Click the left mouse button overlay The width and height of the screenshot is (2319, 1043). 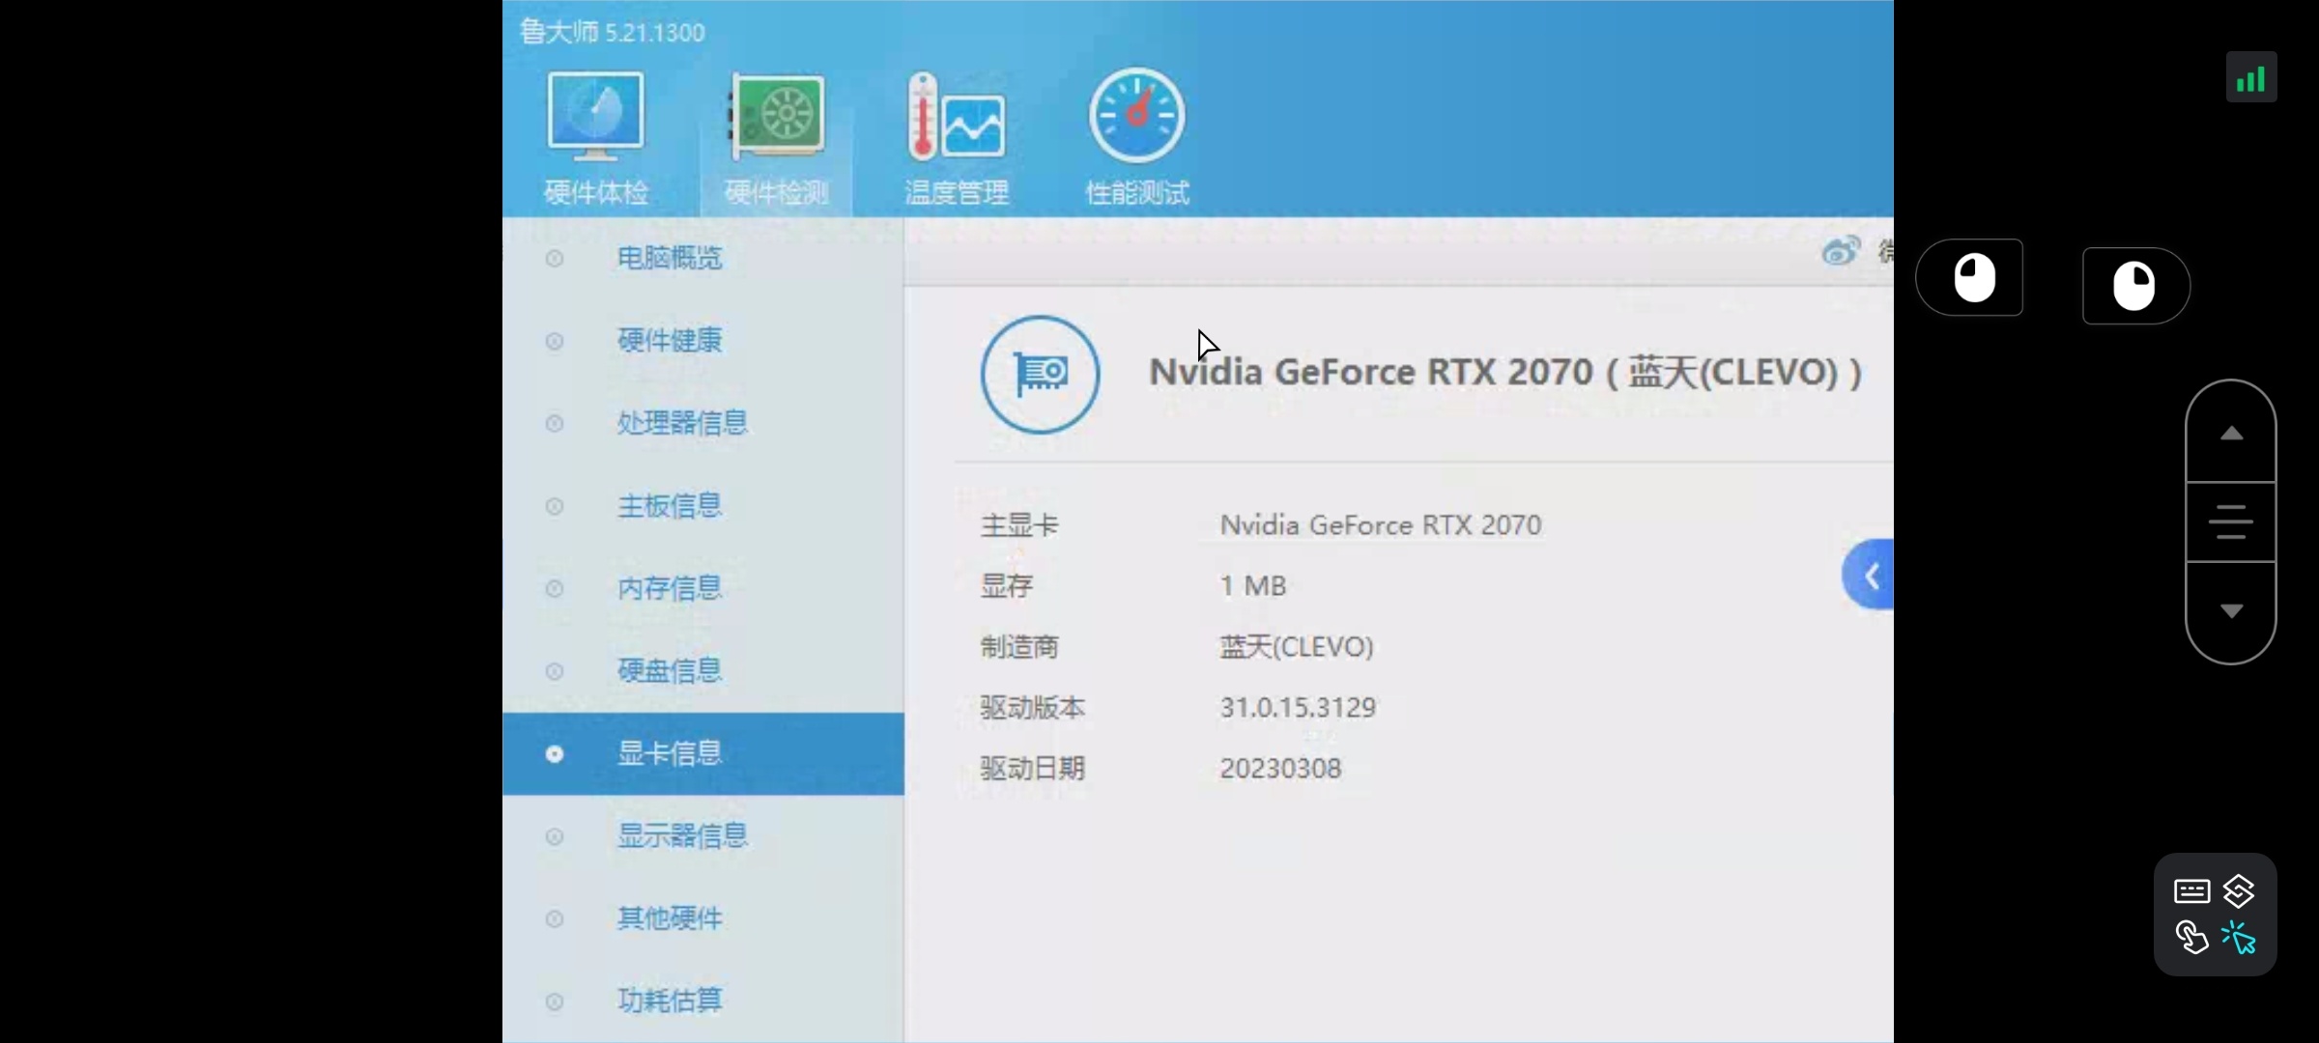click(1970, 278)
